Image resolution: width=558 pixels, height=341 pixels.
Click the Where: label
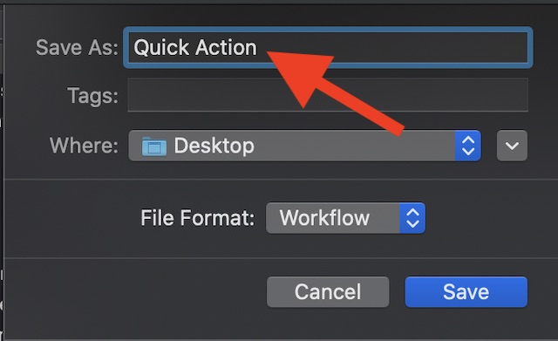[x=84, y=146]
